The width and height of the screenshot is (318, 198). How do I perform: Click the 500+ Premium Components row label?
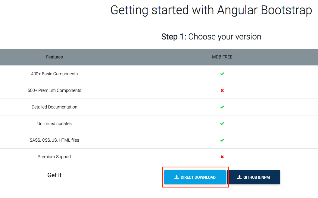pyautogui.click(x=54, y=90)
